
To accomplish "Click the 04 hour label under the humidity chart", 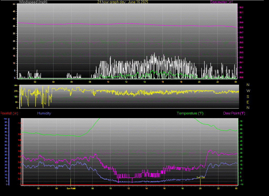I will point(57,188).
